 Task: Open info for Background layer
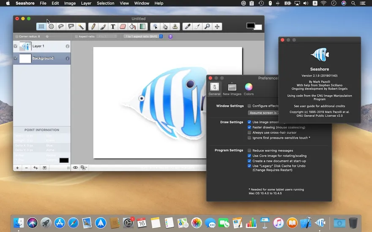pos(68,58)
